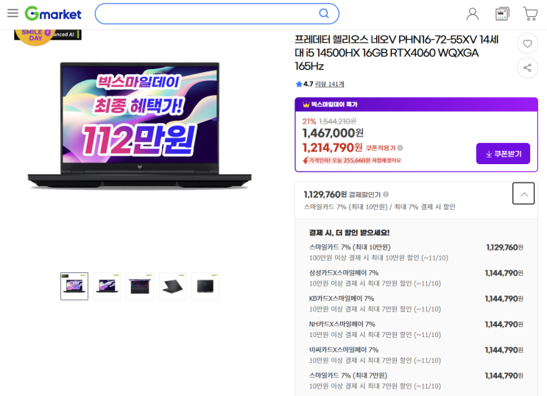This screenshot has width=547, height=396.
Task: Click NH카드X스마일페이 7% row
Action: coord(416,329)
